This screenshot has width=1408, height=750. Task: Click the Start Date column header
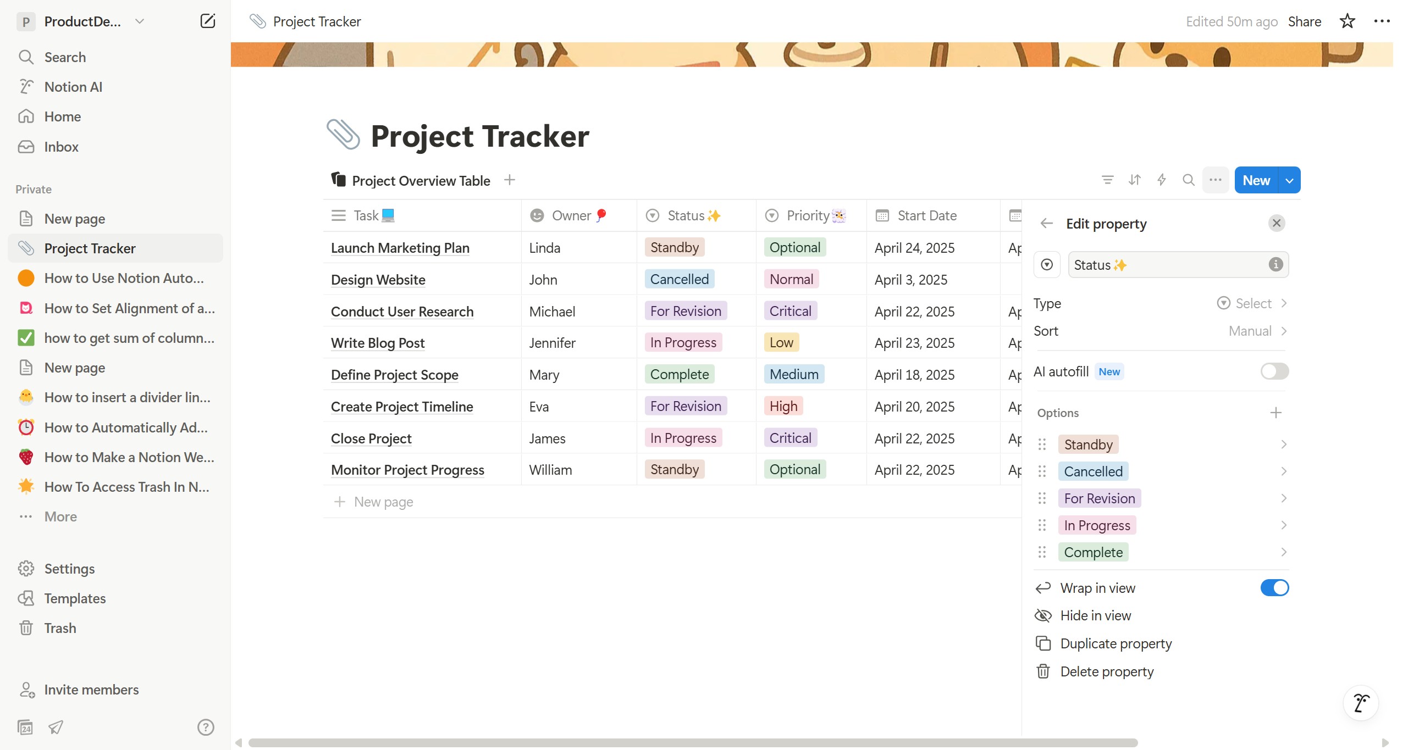point(932,215)
